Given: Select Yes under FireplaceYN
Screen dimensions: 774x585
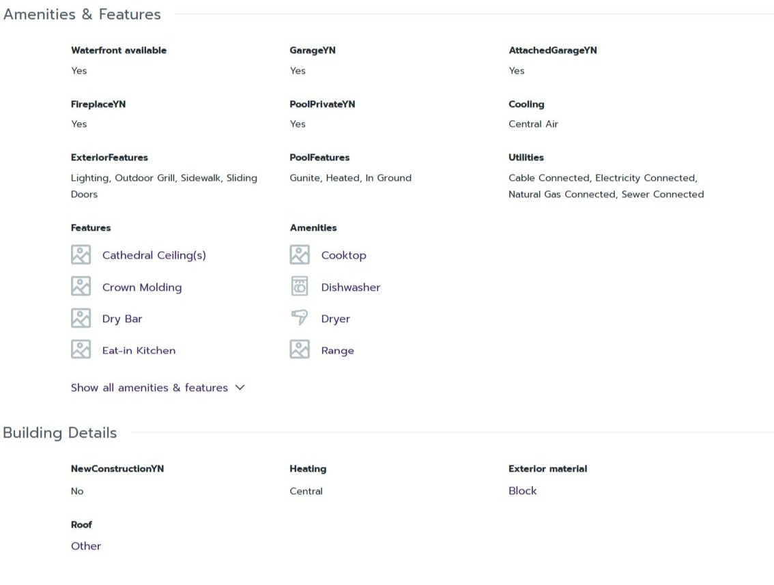Looking at the screenshot, I should (x=79, y=124).
